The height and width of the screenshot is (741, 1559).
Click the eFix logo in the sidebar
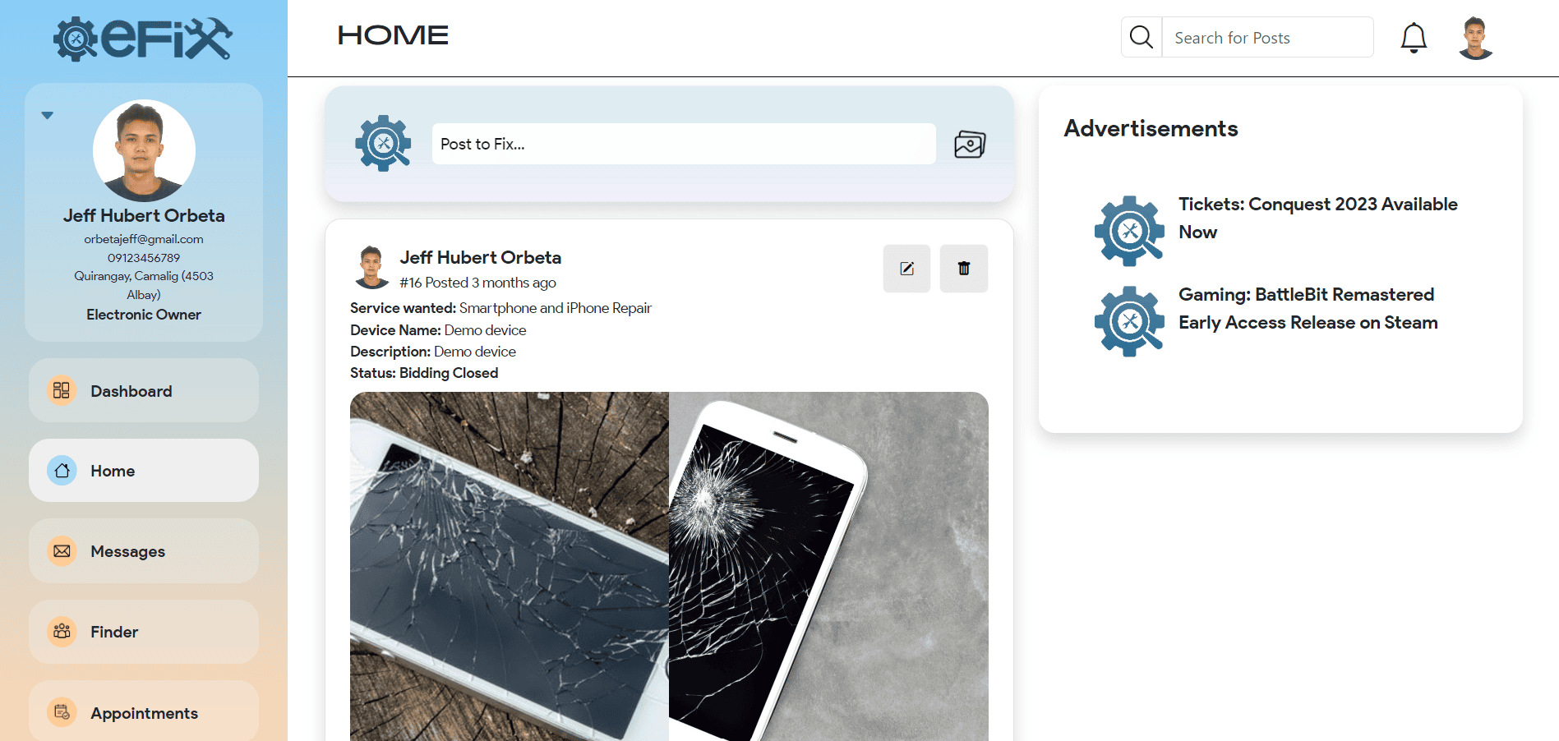[143, 39]
